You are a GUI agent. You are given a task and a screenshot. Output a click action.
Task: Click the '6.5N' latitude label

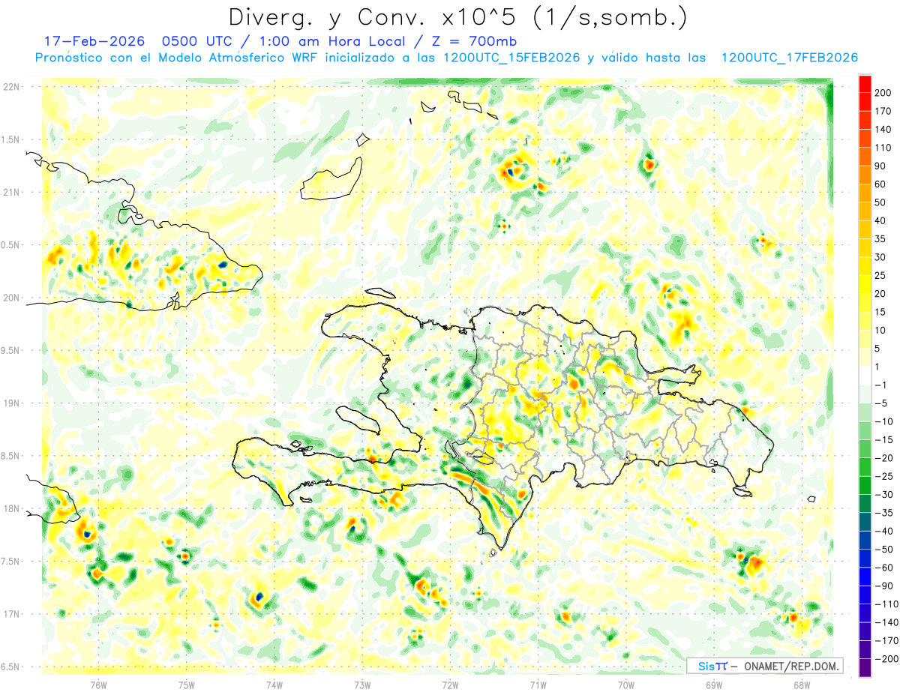(x=11, y=667)
